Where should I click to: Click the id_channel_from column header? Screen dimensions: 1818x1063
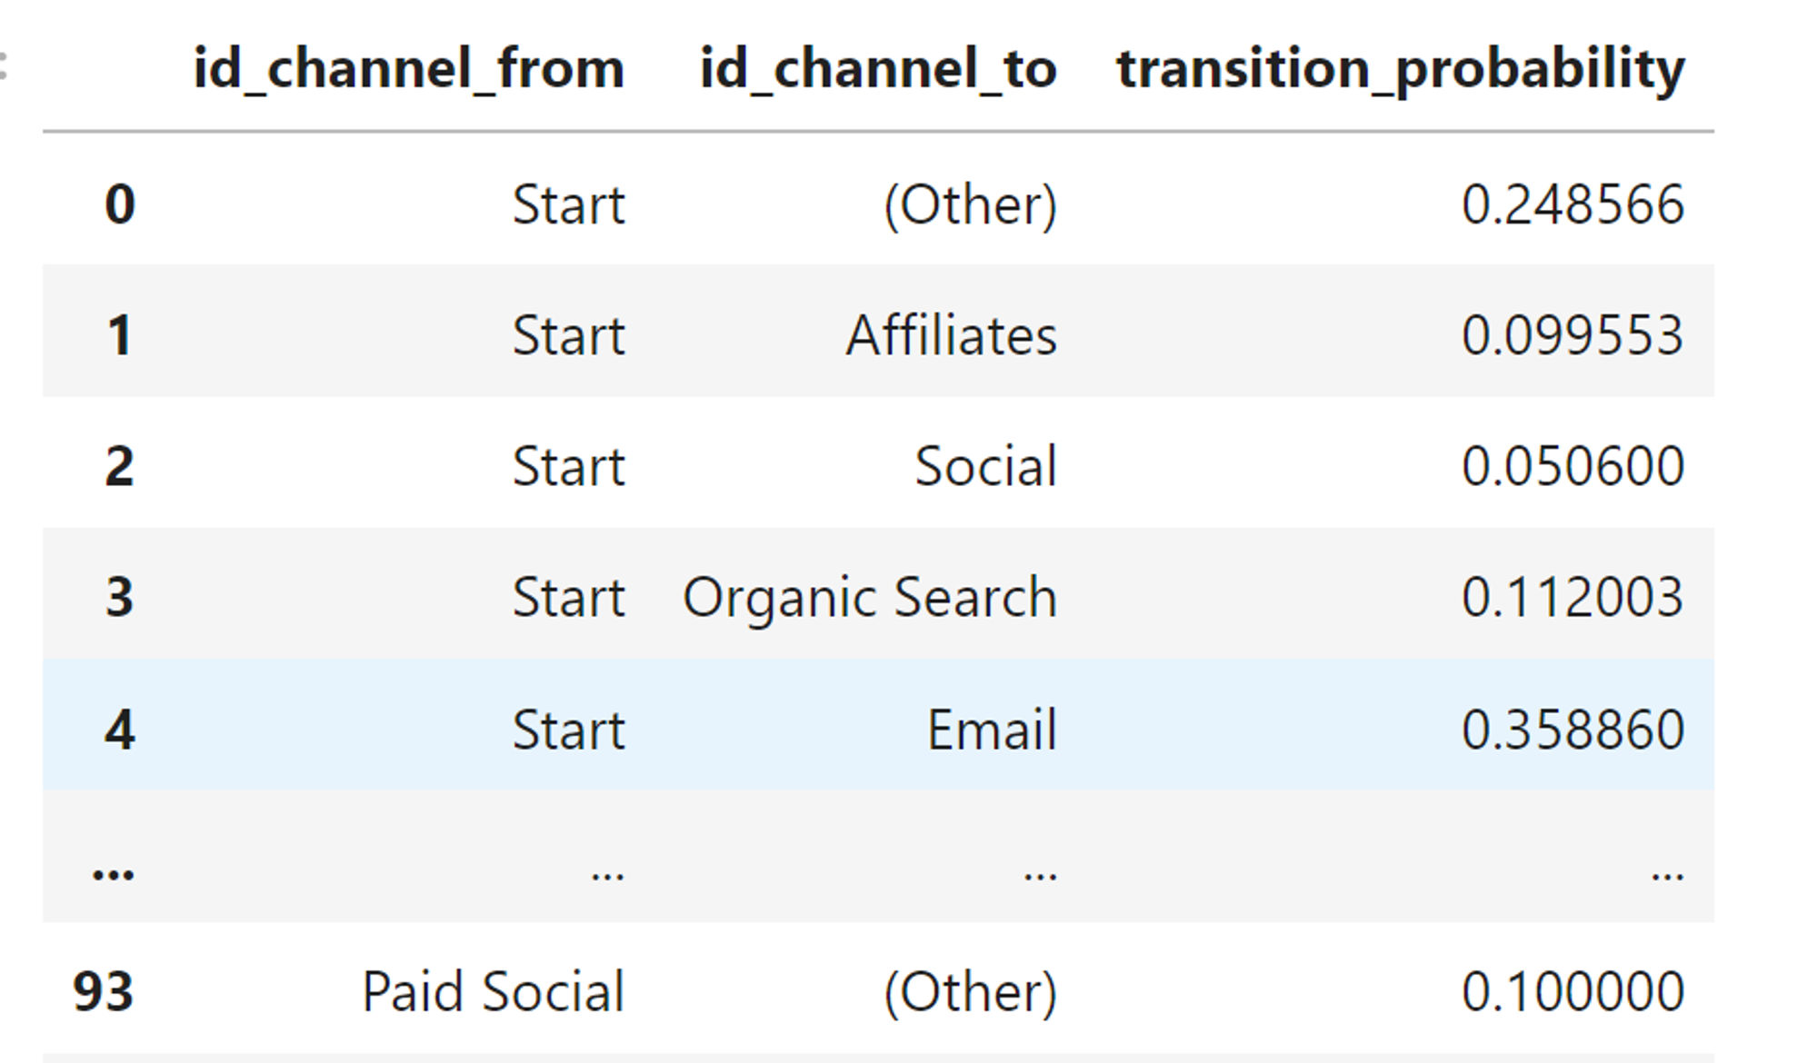coord(409,70)
